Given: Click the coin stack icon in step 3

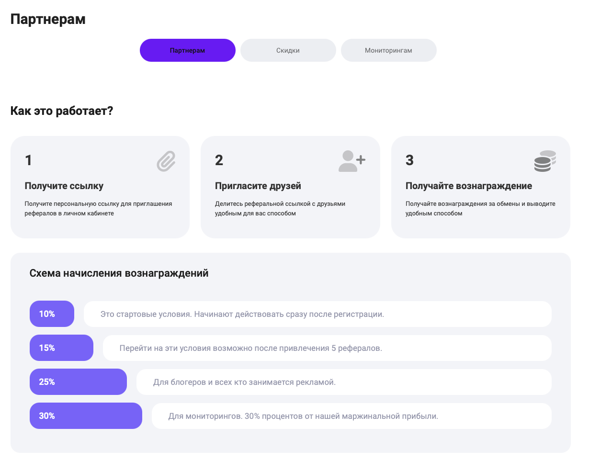Looking at the screenshot, I should click(545, 161).
